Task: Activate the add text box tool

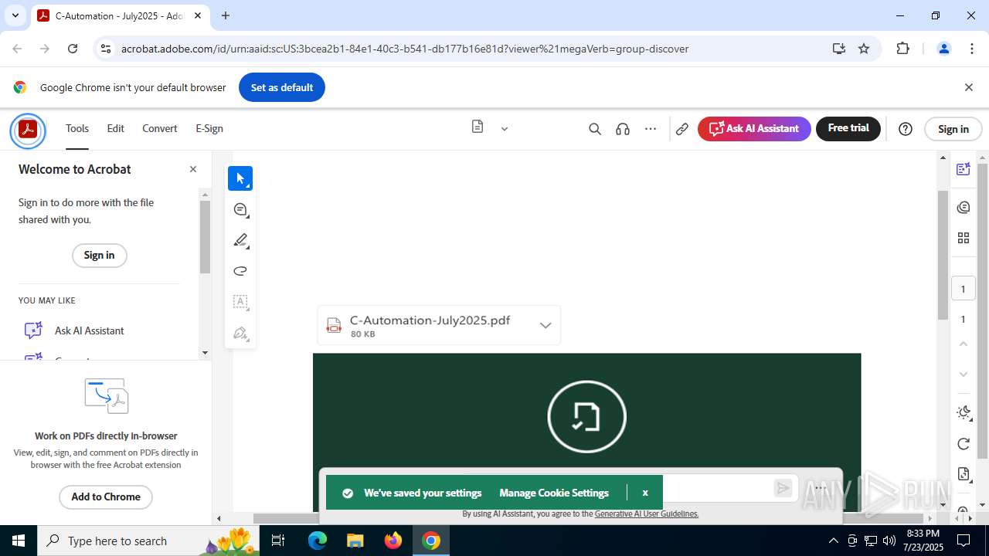Action: point(240,302)
